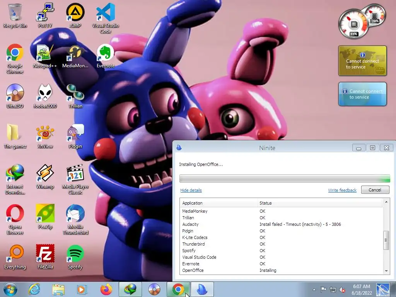Launch Everything search desktop shortcut

click(x=15, y=257)
